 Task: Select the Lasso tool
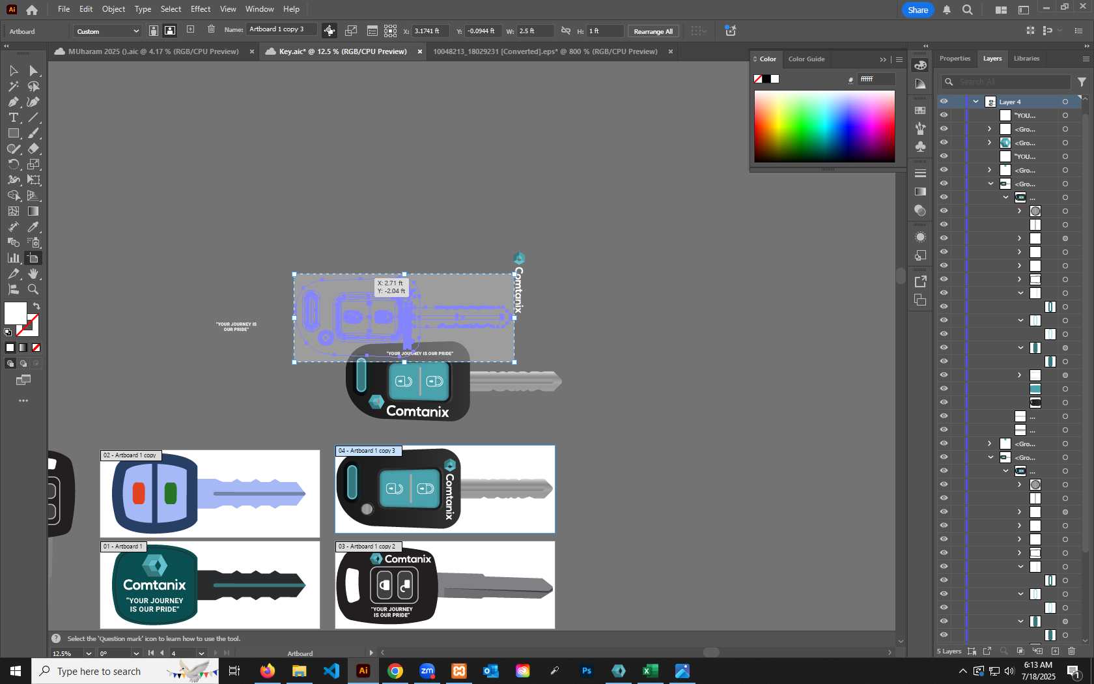33,86
